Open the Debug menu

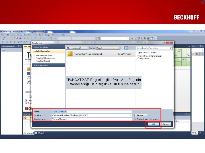pos(19,35)
